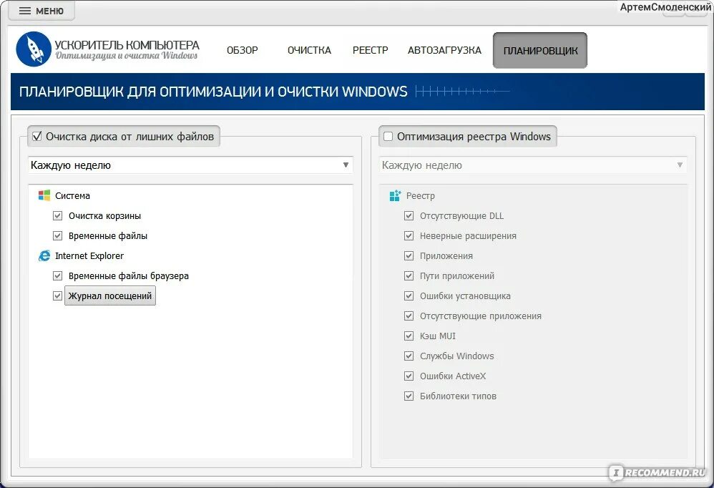Screen dimensions: 714x488
Task: Click the Internet Explorer tree heading
Action: [x=89, y=256]
